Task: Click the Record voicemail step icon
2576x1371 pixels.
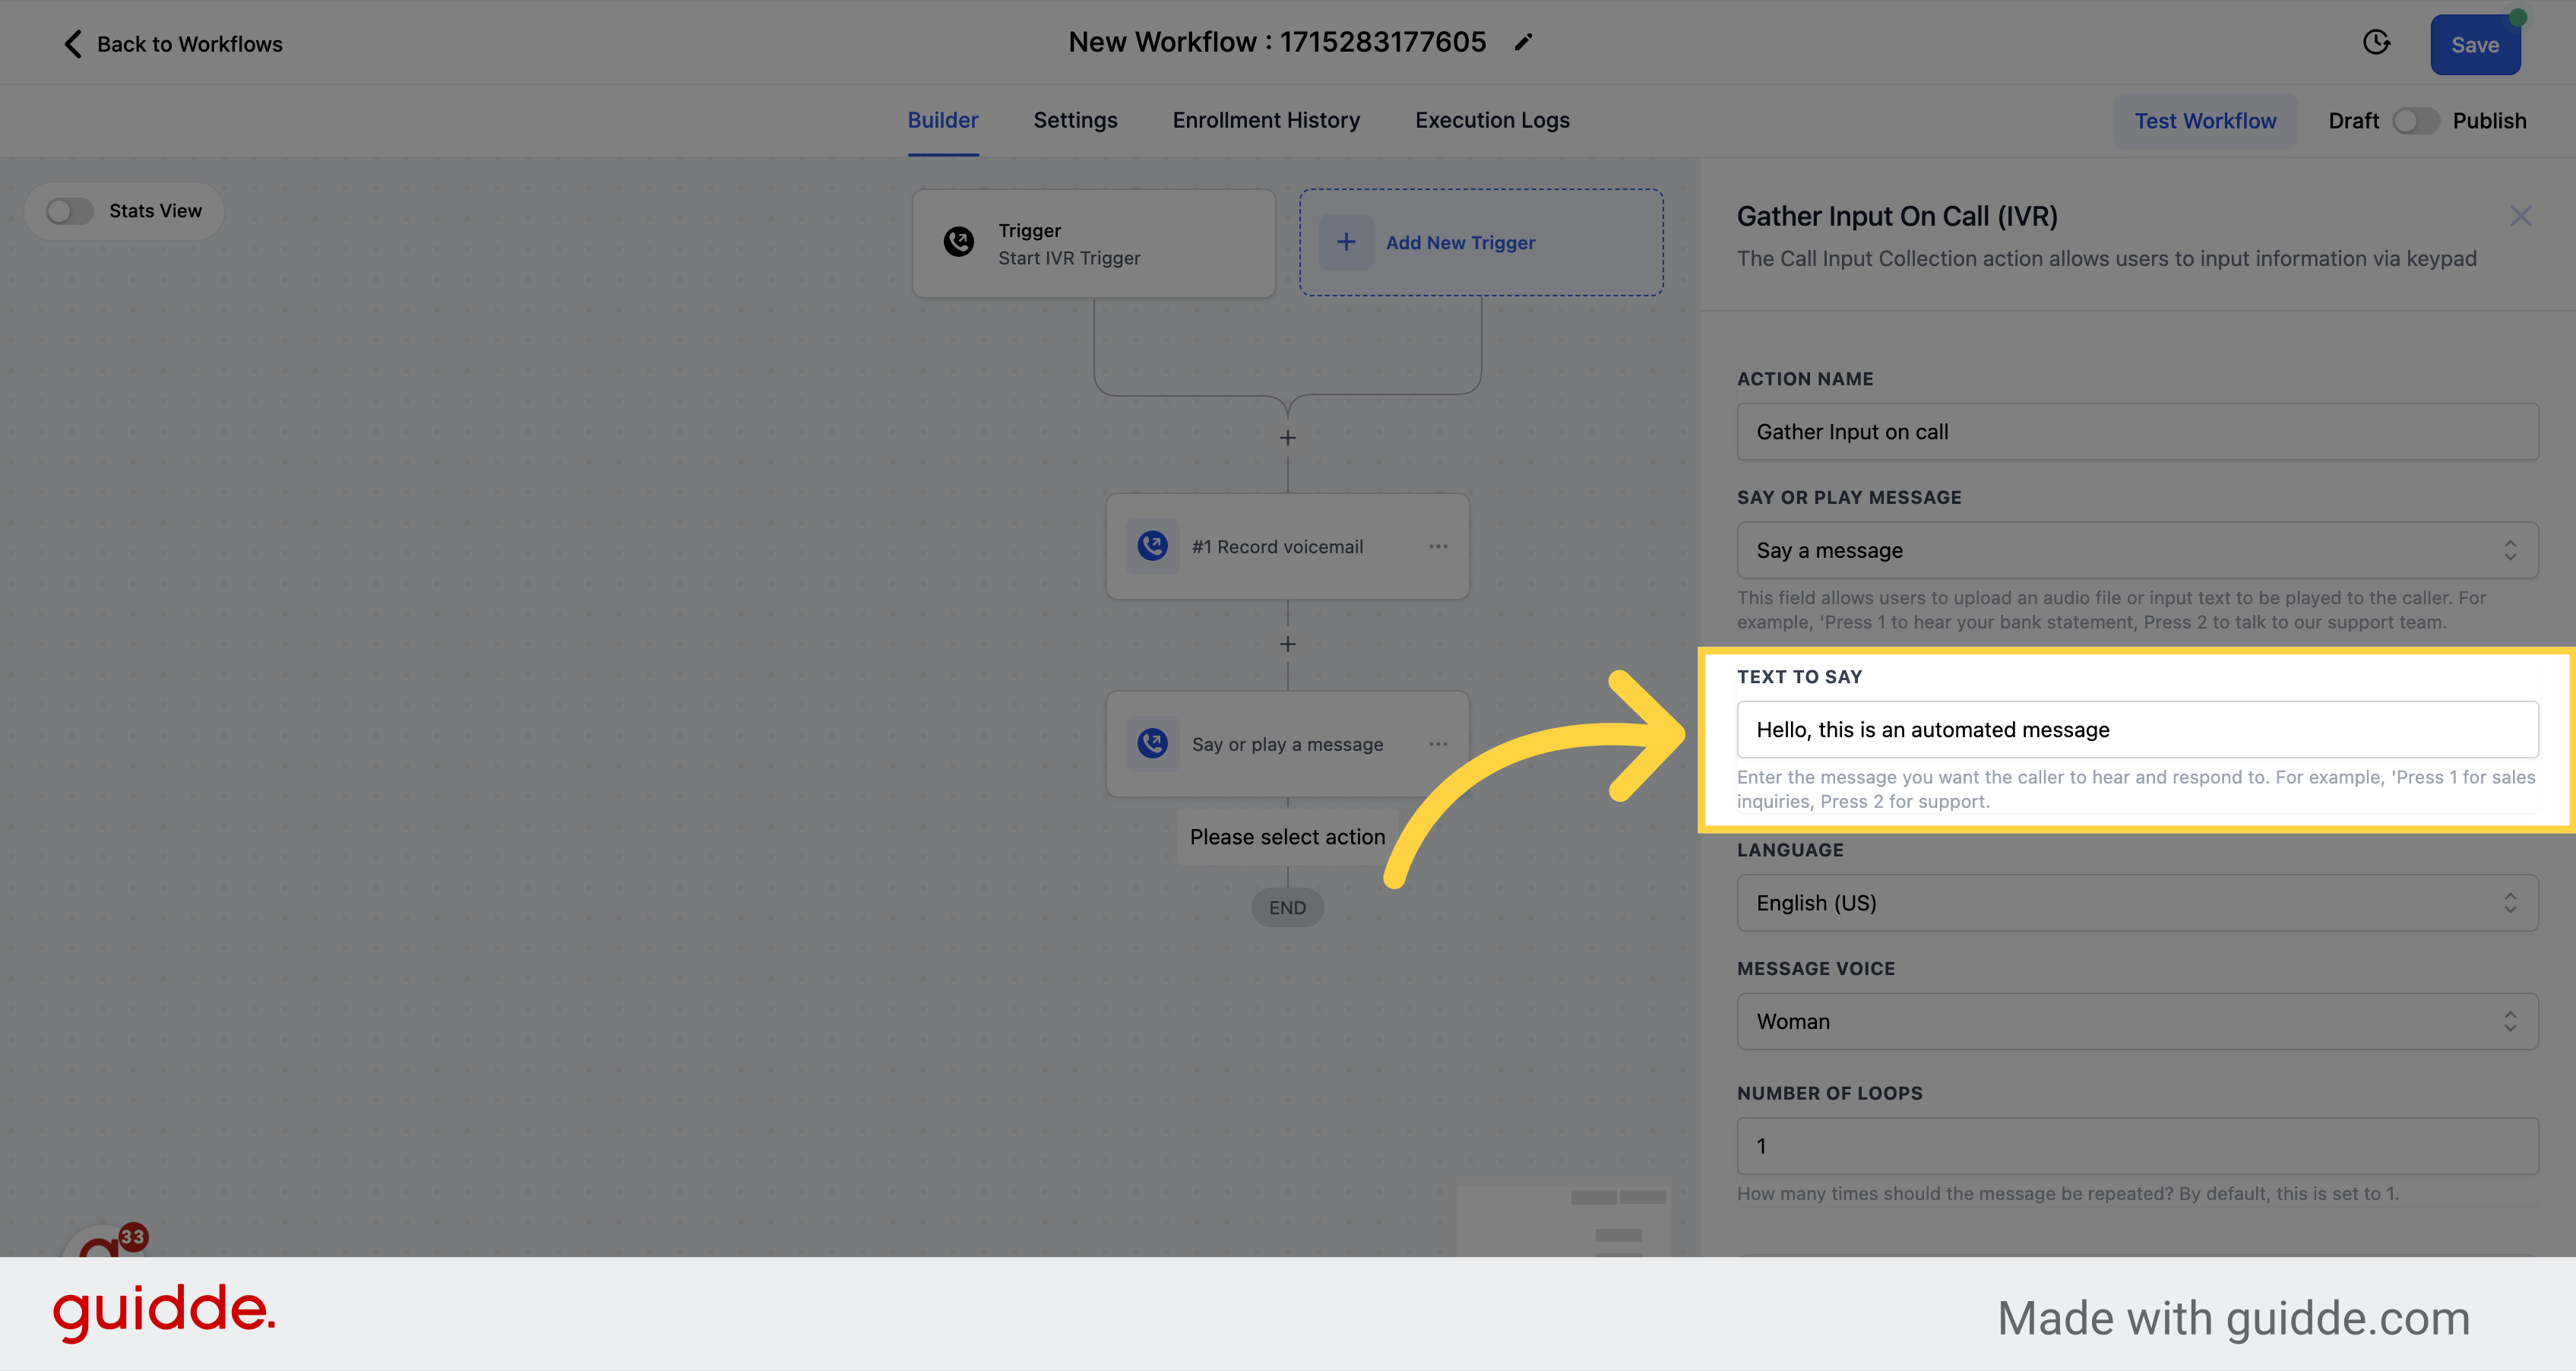Action: click(1154, 545)
